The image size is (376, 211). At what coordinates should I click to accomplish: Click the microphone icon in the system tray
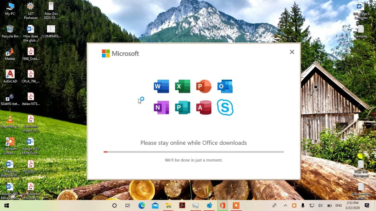303,205
